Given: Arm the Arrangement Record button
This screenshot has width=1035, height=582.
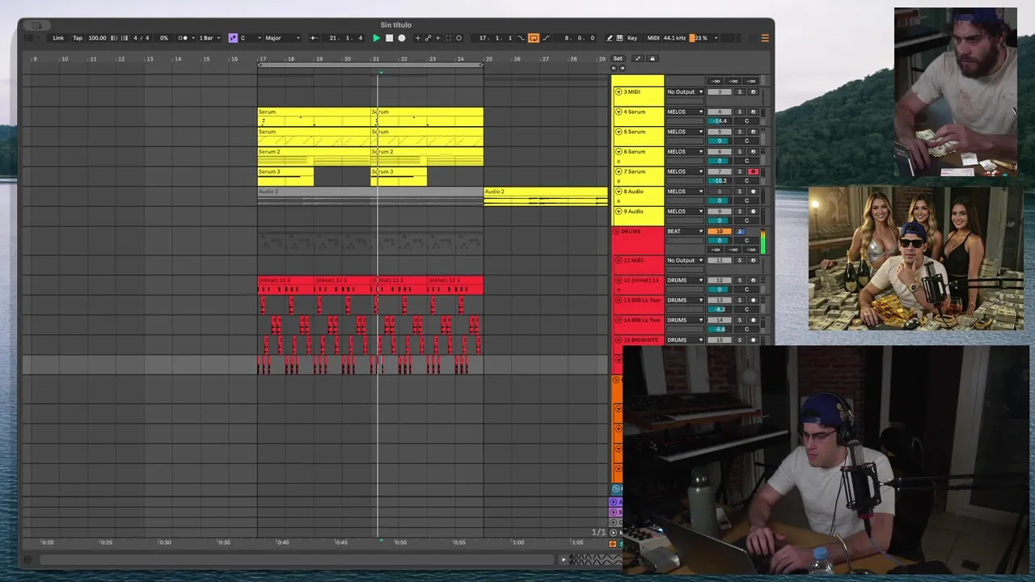Looking at the screenshot, I should tap(402, 38).
